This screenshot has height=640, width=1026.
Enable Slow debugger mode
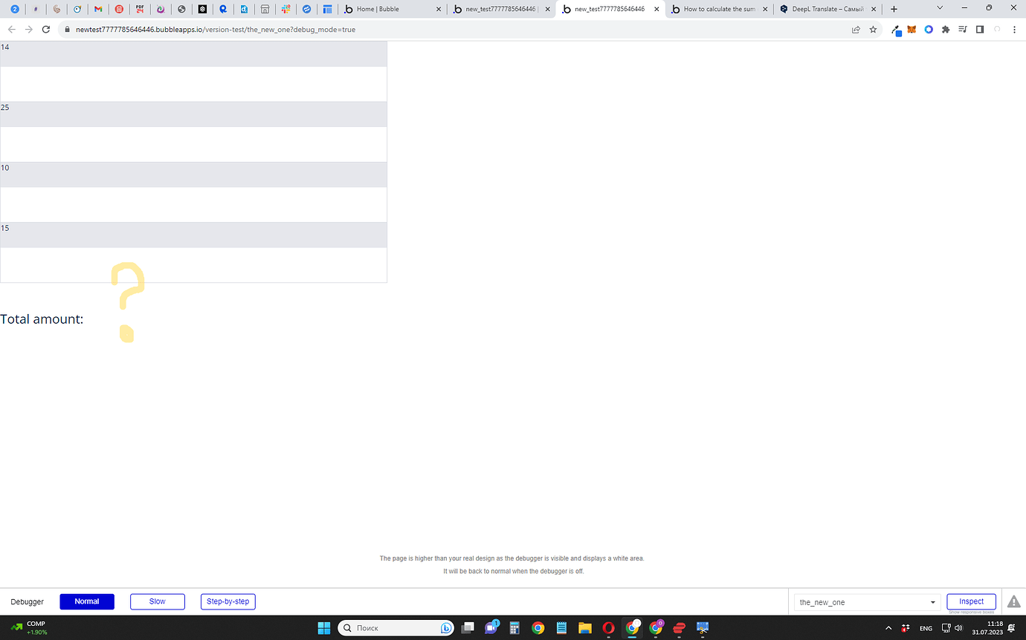(158, 601)
